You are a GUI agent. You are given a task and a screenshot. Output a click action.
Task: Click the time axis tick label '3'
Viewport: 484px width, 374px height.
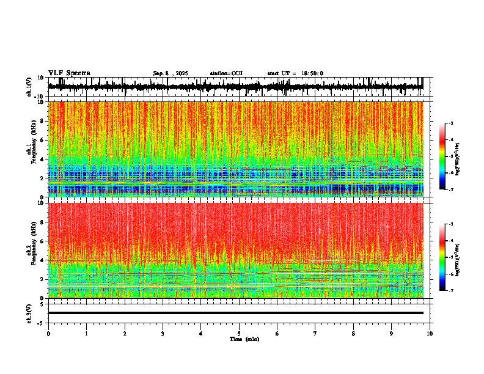coord(163,334)
